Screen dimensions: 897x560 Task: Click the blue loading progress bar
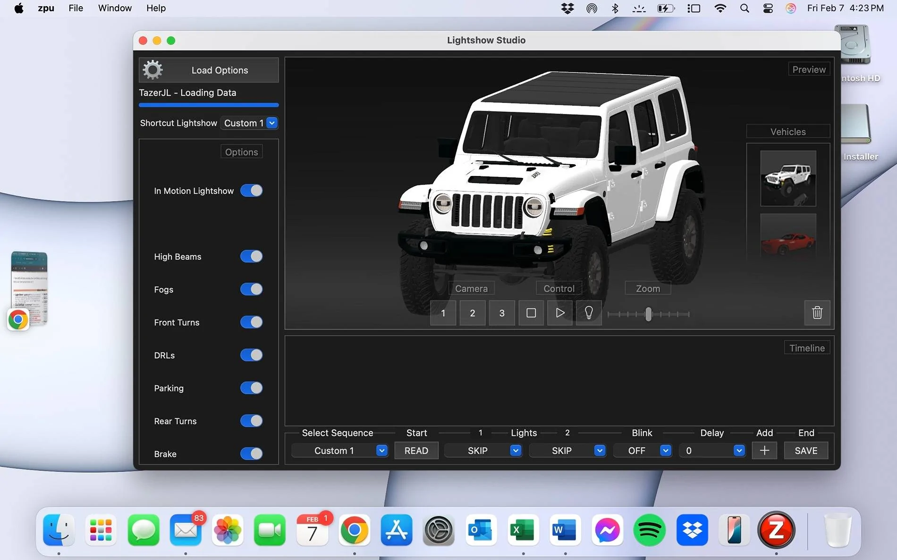click(x=209, y=105)
